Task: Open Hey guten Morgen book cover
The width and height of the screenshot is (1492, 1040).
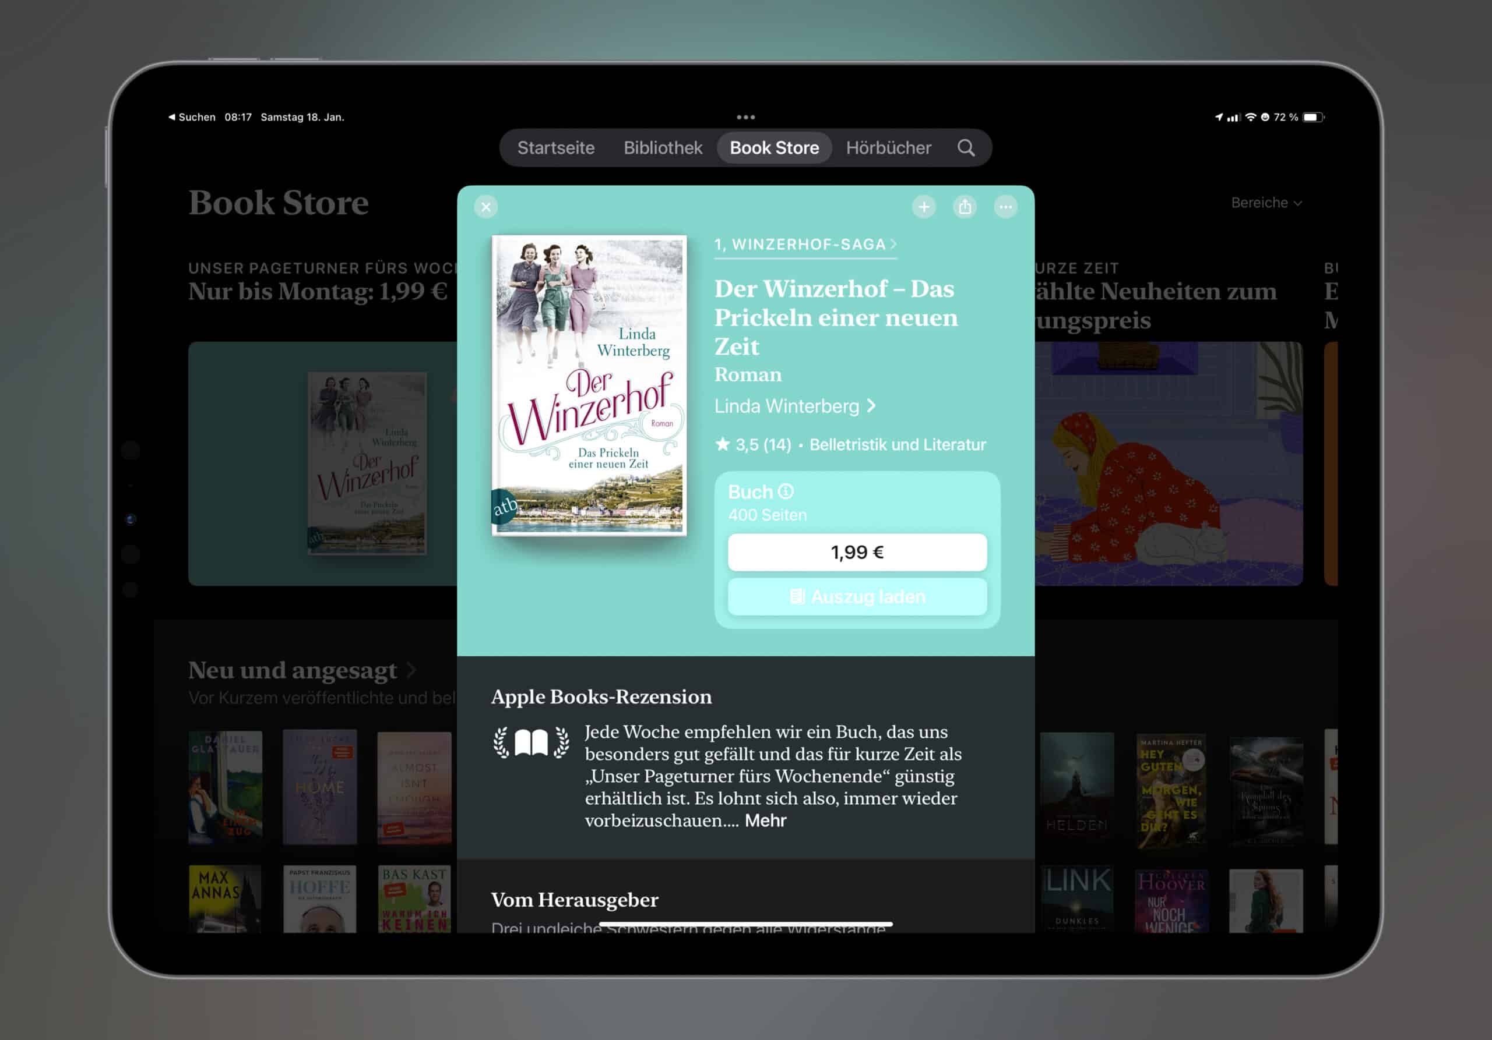Action: (x=1171, y=790)
